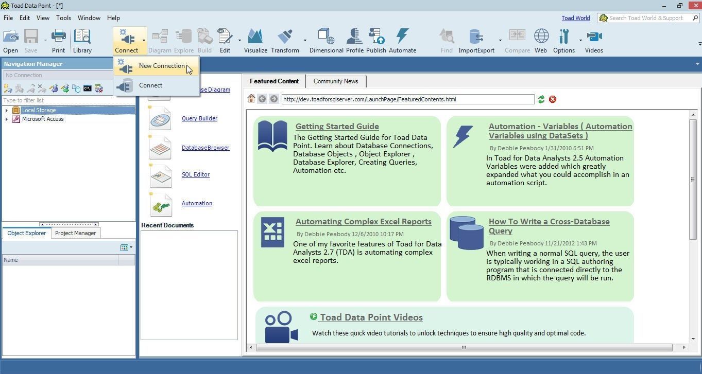
Task: Click the browser back arrow button
Action: tap(262, 99)
